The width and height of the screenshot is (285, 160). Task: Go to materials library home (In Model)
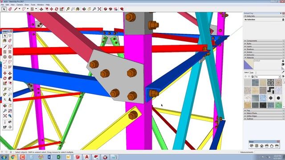[252, 77]
